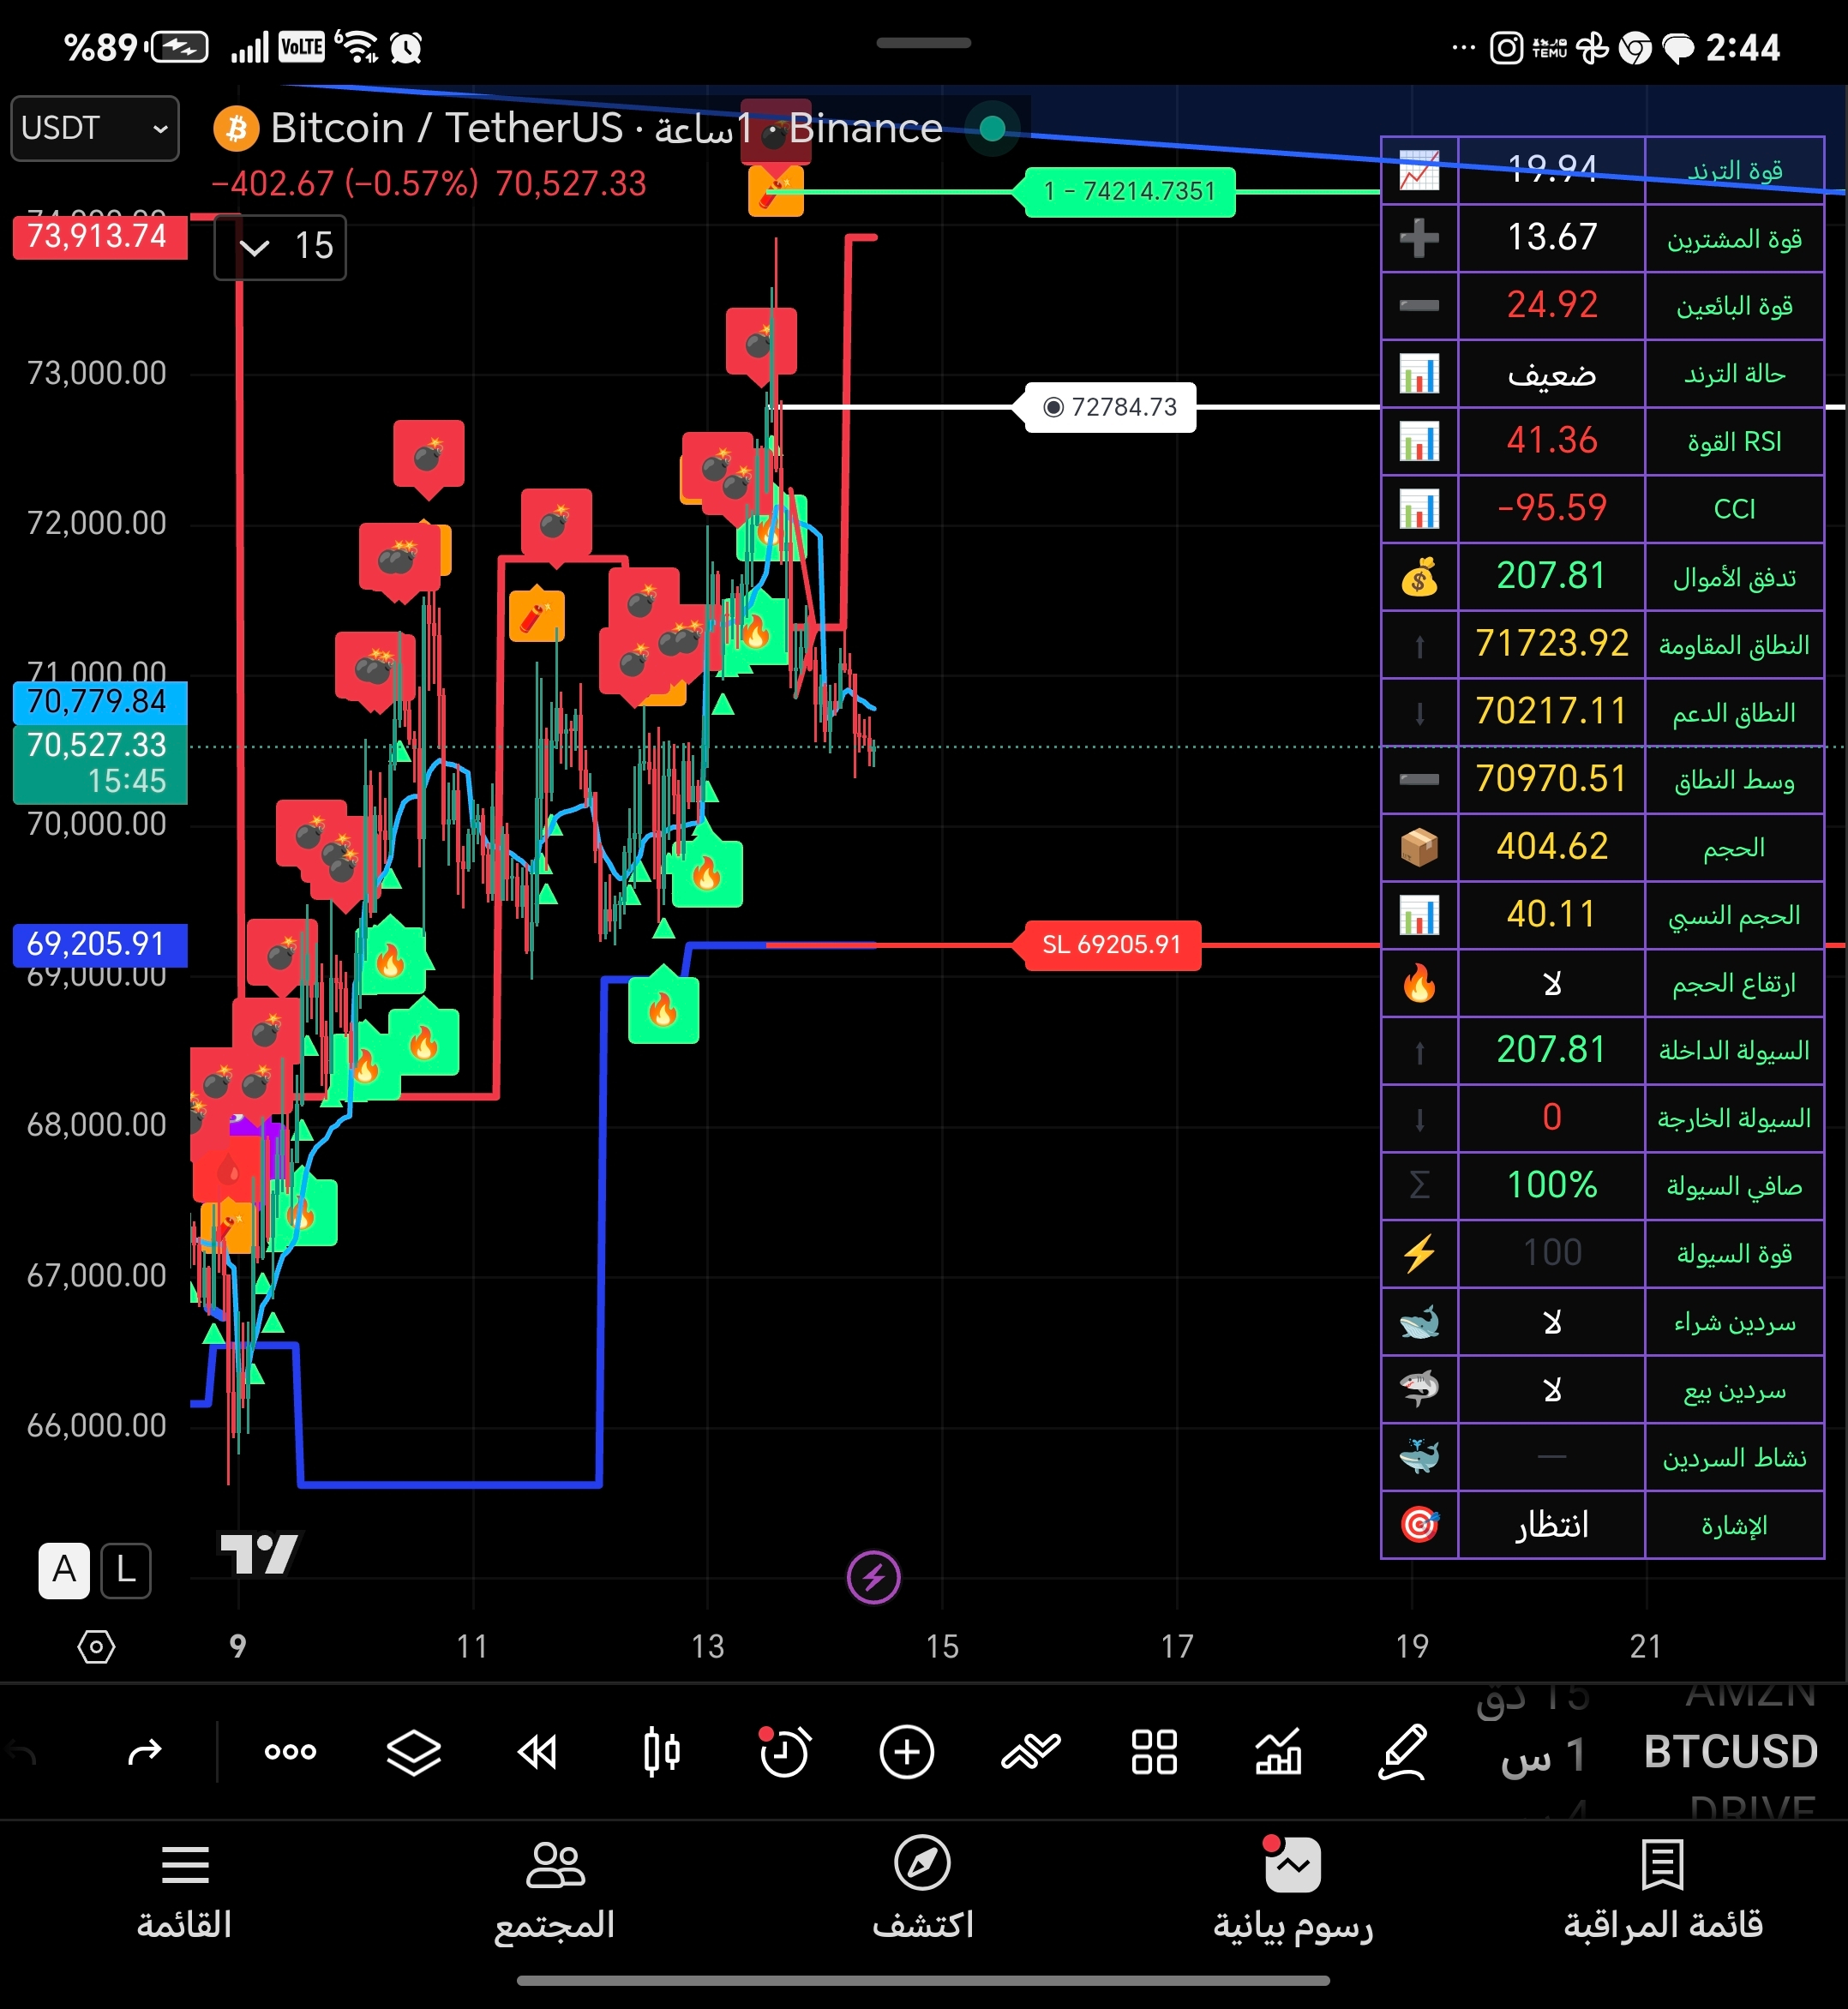Open the drawing tools pencil icon

click(1402, 1752)
